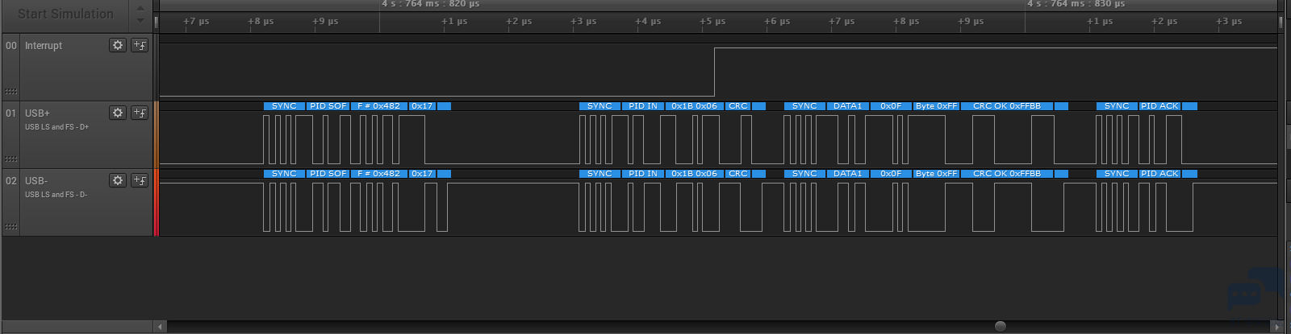Click the PID ACK bubble on USB+ trace
Viewport: 1291px width, 334px height.
1159,106
